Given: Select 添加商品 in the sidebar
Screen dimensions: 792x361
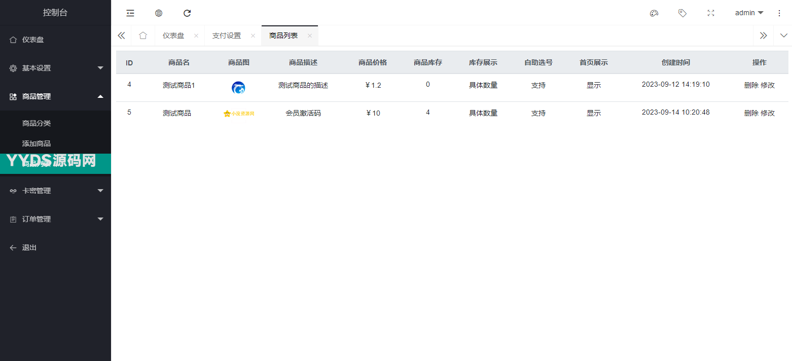Looking at the screenshot, I should [x=37, y=143].
